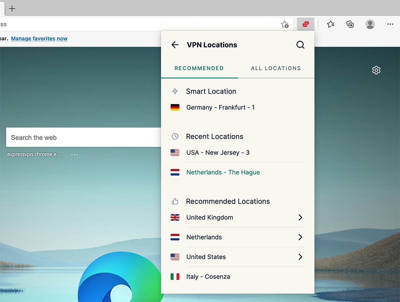Screen dimensions: 400x302
Task: Open the Manage favorites now link
Action: coord(39,38)
